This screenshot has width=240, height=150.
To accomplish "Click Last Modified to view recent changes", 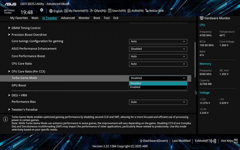I will [181, 140].
